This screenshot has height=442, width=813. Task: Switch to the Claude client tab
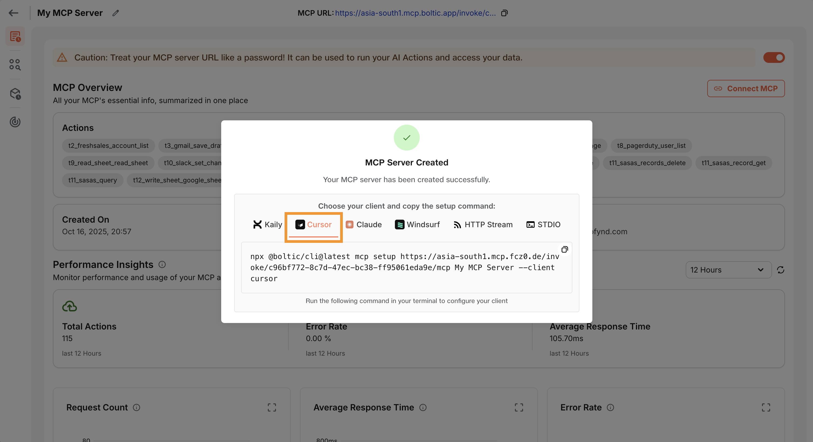364,225
